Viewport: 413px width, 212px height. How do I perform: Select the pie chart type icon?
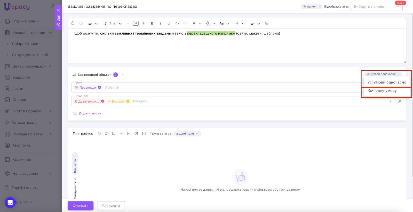click(136, 133)
